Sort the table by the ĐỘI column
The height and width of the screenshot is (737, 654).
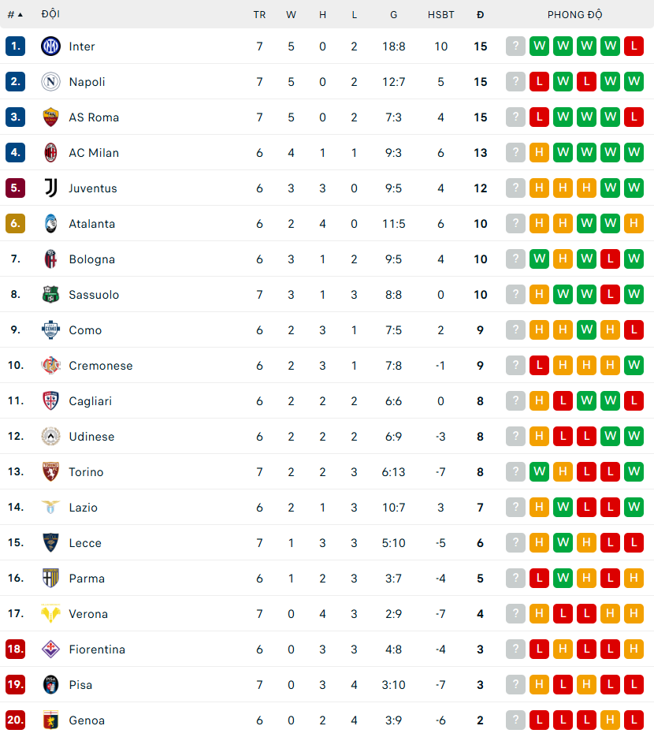pos(50,13)
